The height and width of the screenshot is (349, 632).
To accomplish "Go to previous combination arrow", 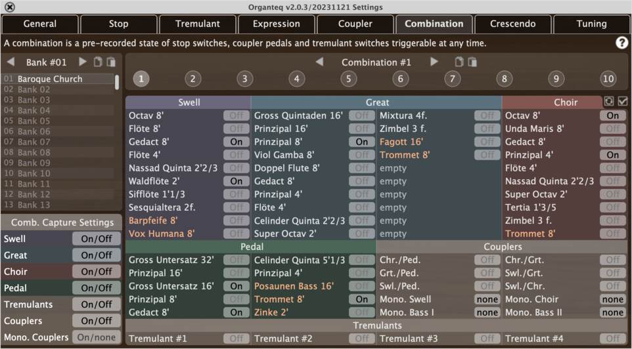I will (x=319, y=62).
